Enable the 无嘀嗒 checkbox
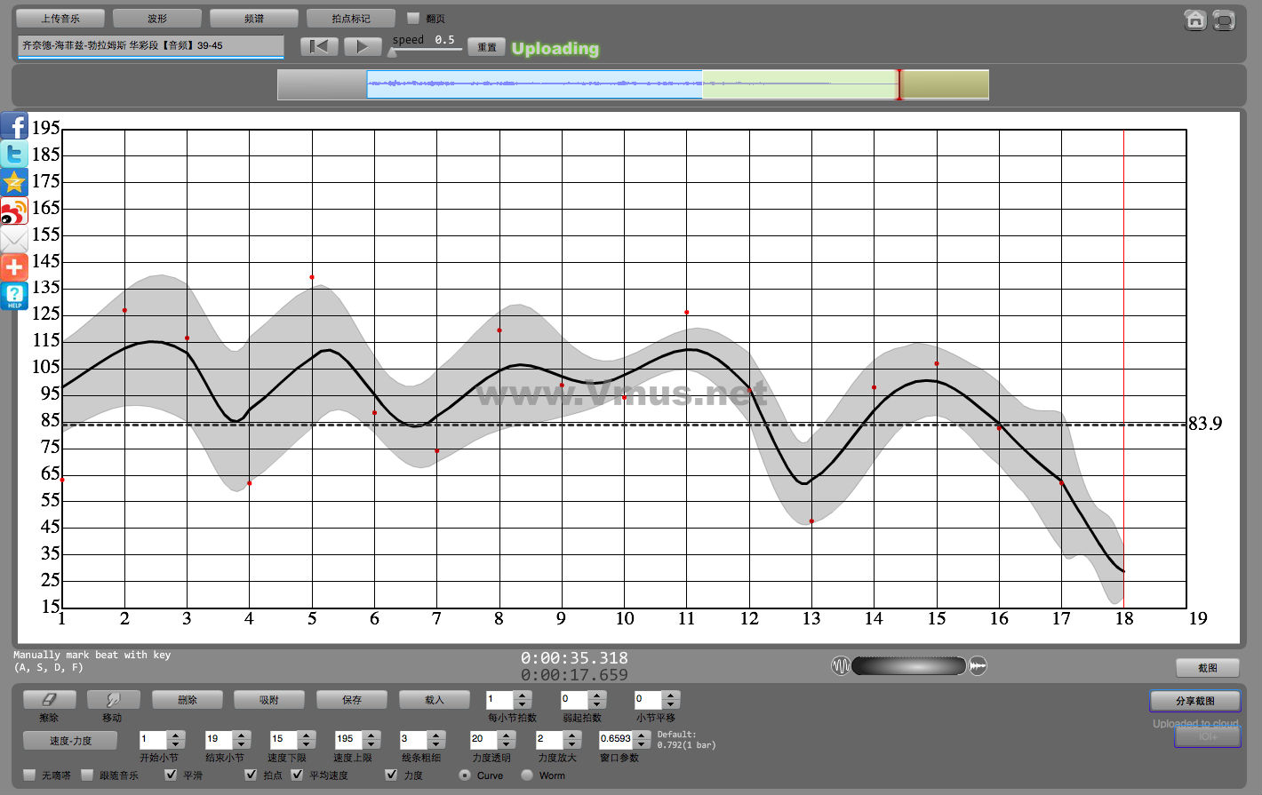This screenshot has height=795, width=1262. [x=29, y=775]
